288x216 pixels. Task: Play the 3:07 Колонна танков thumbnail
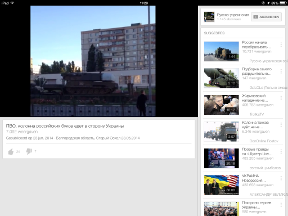coord(222,132)
